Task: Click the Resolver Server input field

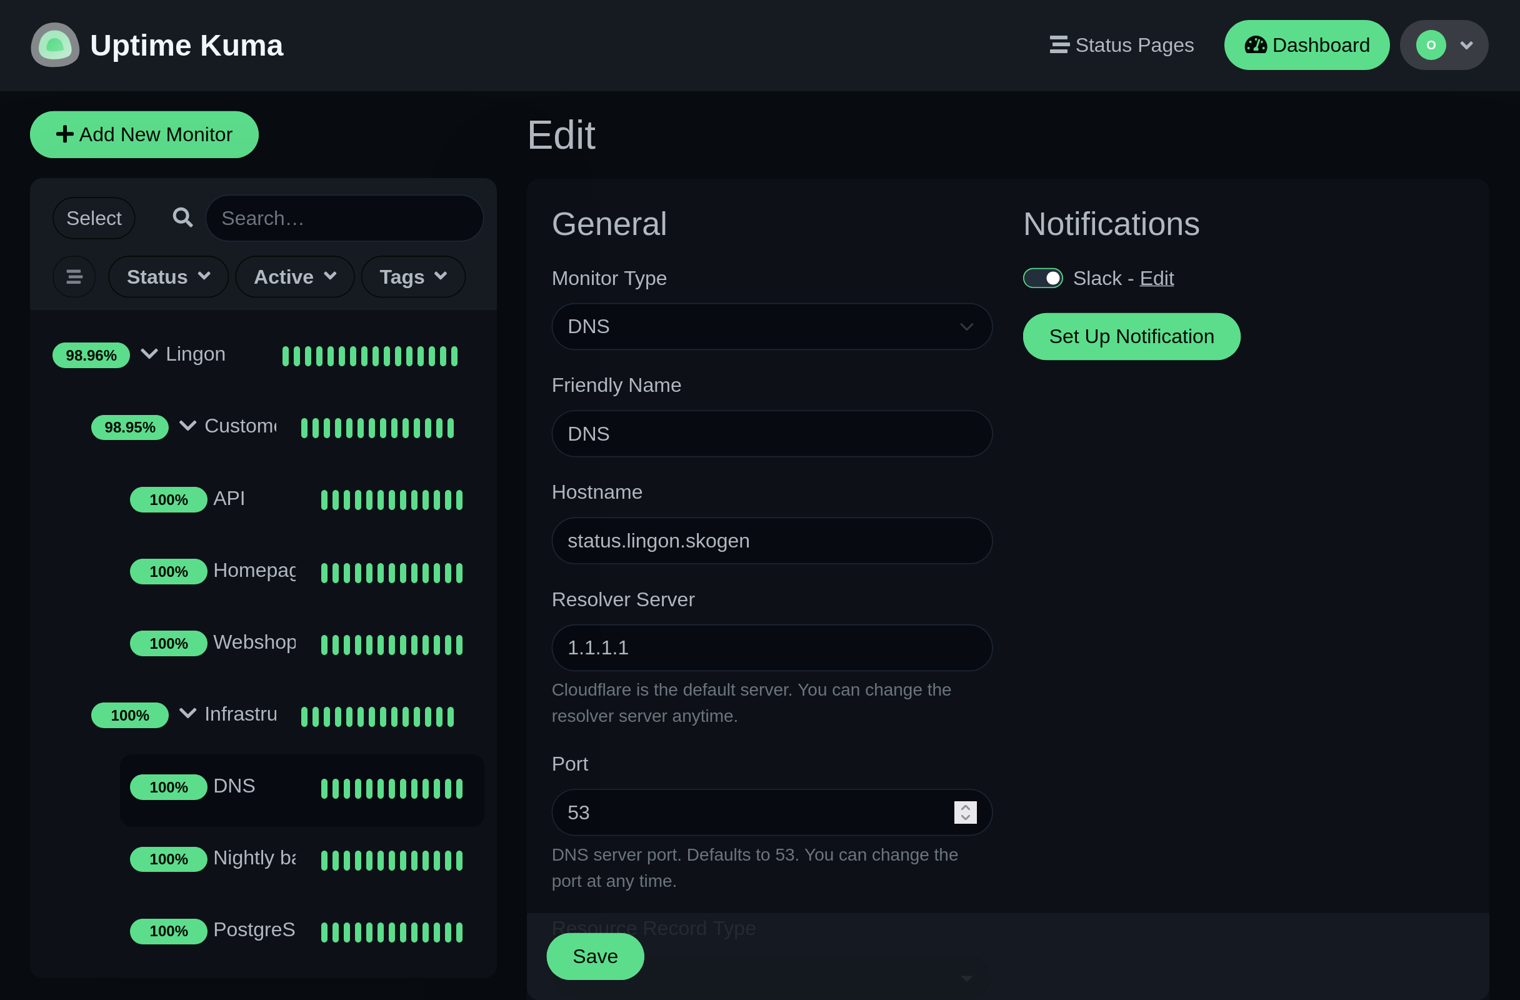Action: click(x=771, y=647)
